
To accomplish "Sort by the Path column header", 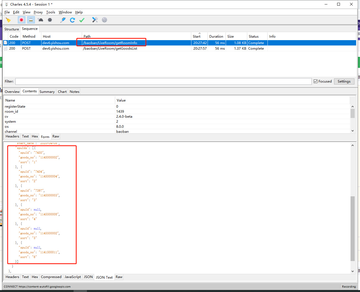I will coord(137,37).
